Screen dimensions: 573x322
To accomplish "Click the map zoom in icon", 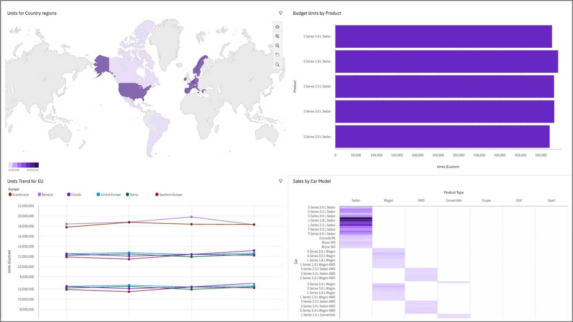I will click(277, 36).
